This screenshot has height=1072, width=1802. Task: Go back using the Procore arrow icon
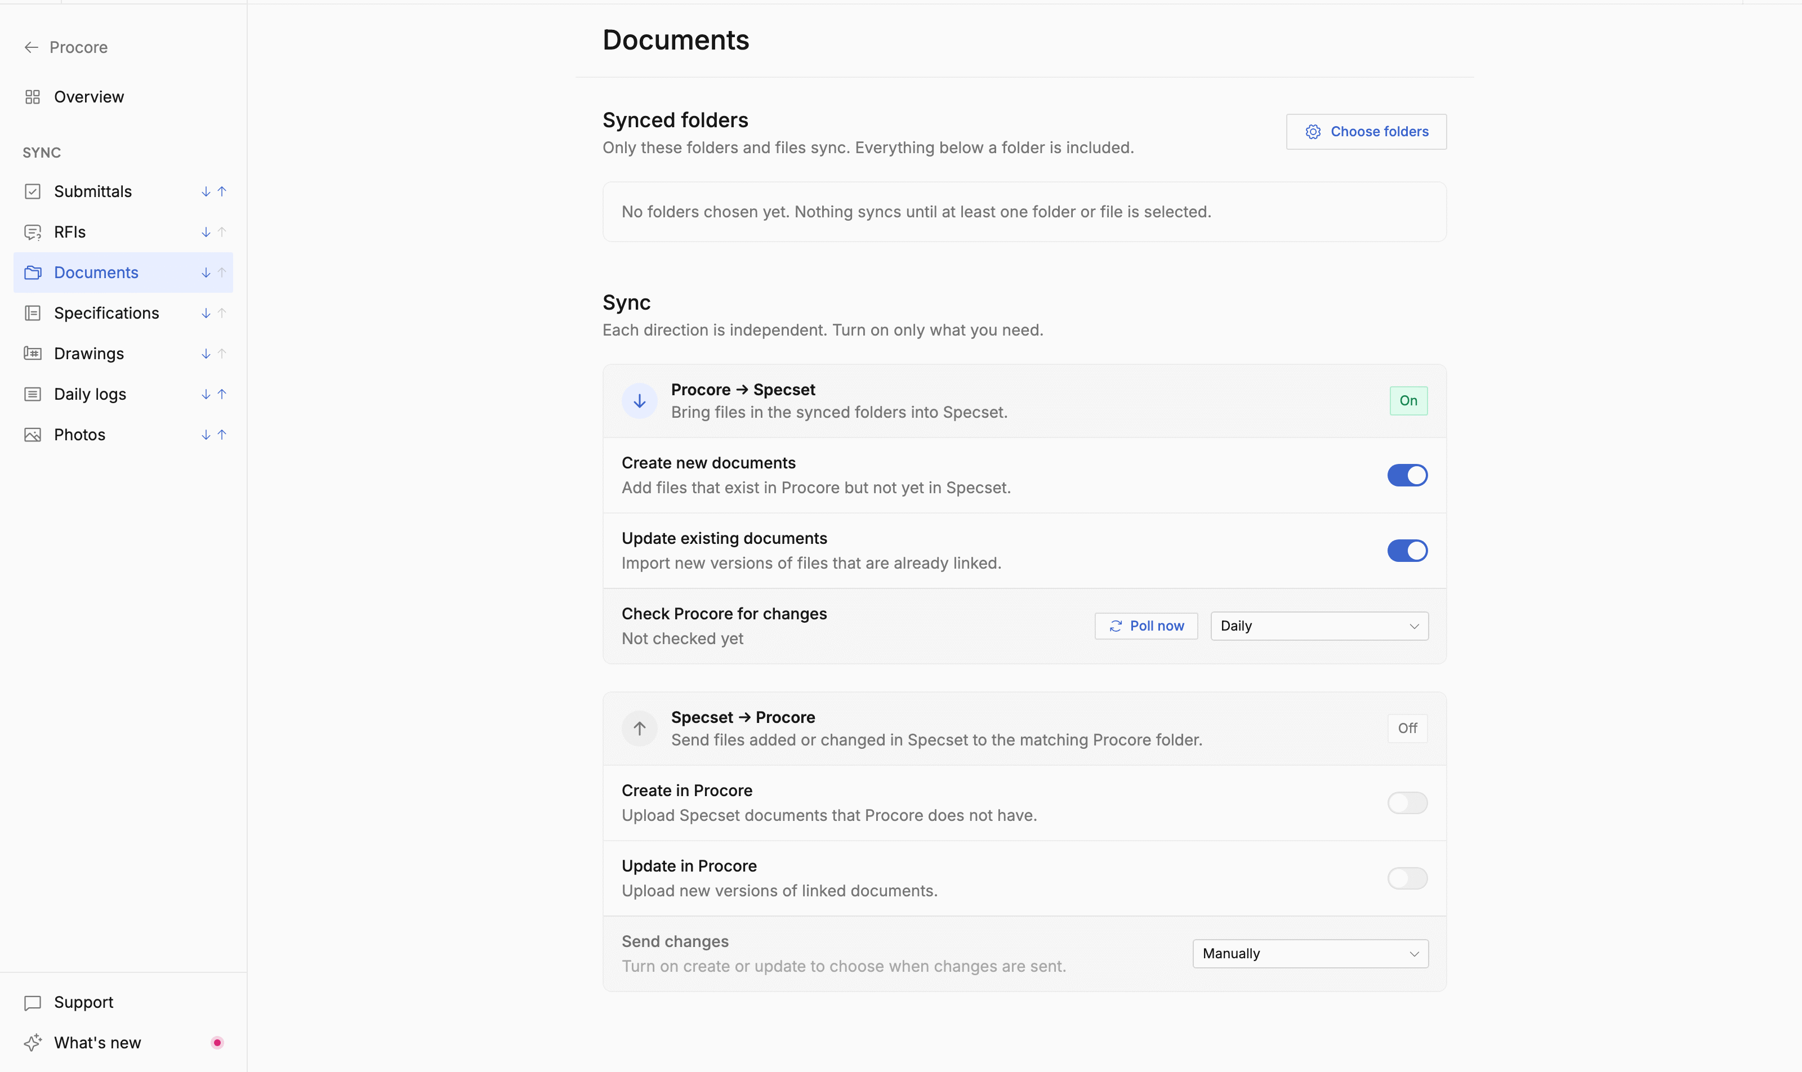[31, 48]
